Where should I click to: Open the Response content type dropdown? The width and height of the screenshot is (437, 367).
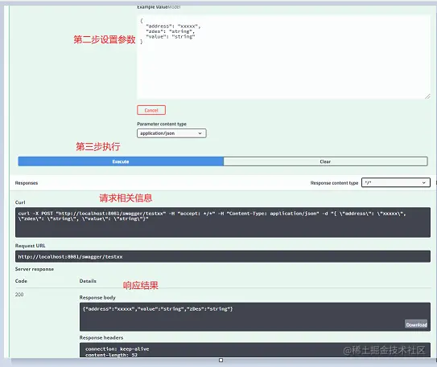point(396,182)
